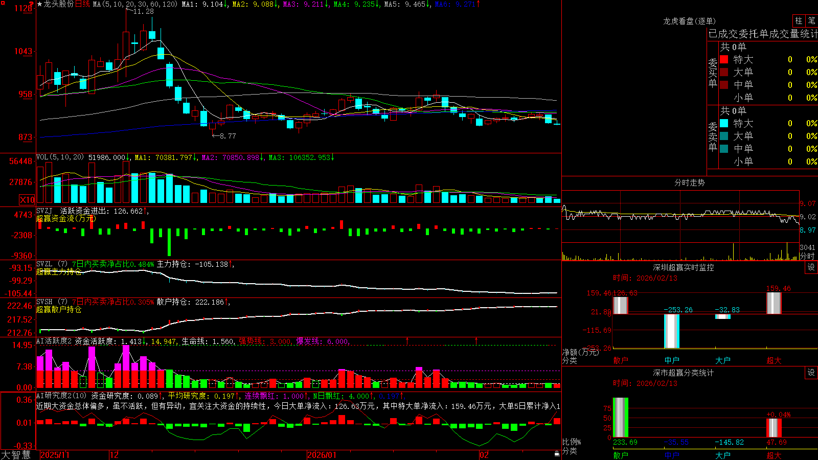This screenshot has height=460, width=818.
Task: Click the 12 month marker on time axis
Action: (x=114, y=455)
